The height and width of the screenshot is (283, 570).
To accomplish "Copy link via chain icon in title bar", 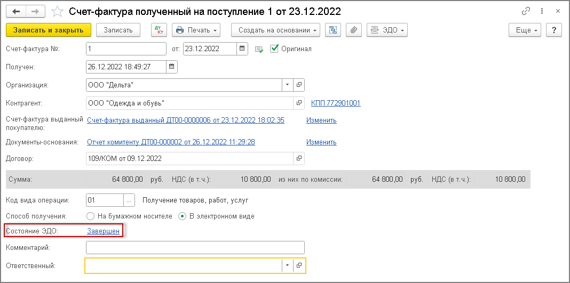I will tap(526, 11).
